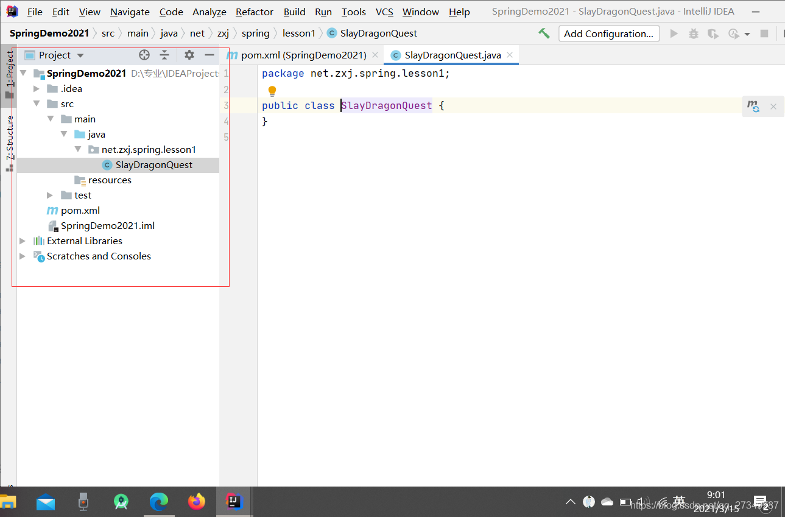
Task: Collapse the SpringDemo2021 root node
Action: [x=23, y=73]
